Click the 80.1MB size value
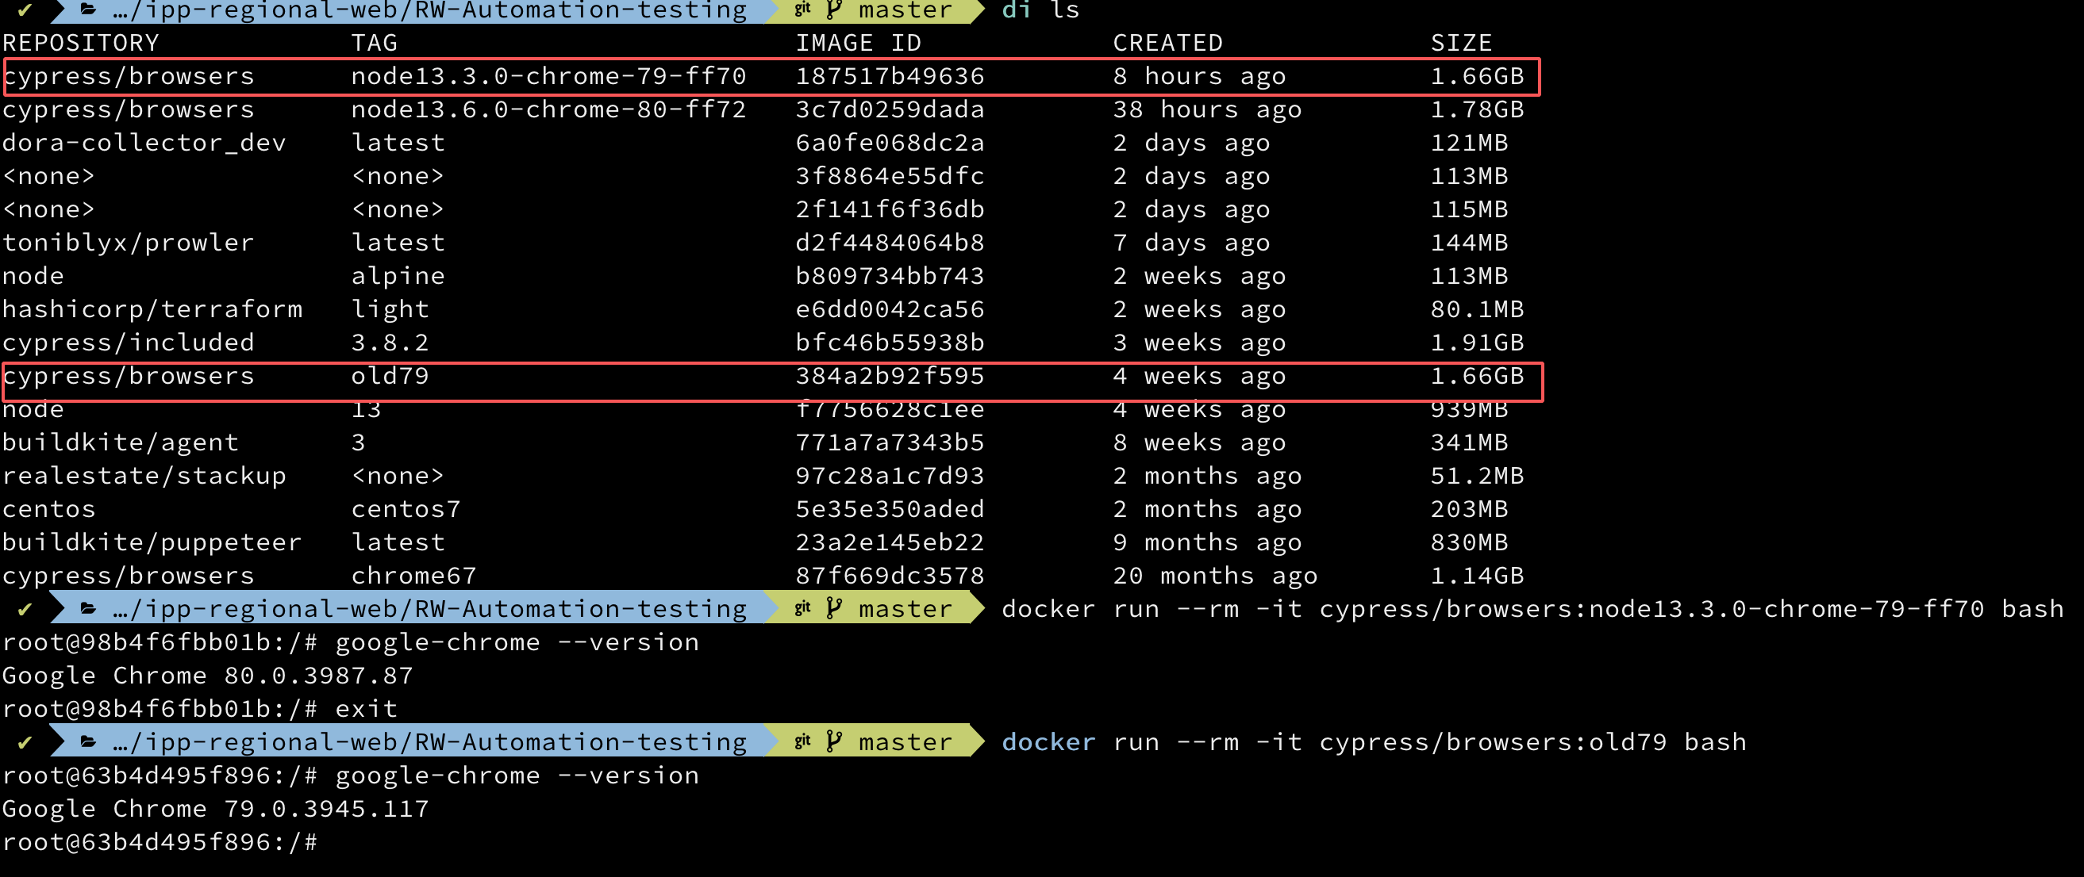Viewport: 2084px width, 877px height. point(1477,308)
